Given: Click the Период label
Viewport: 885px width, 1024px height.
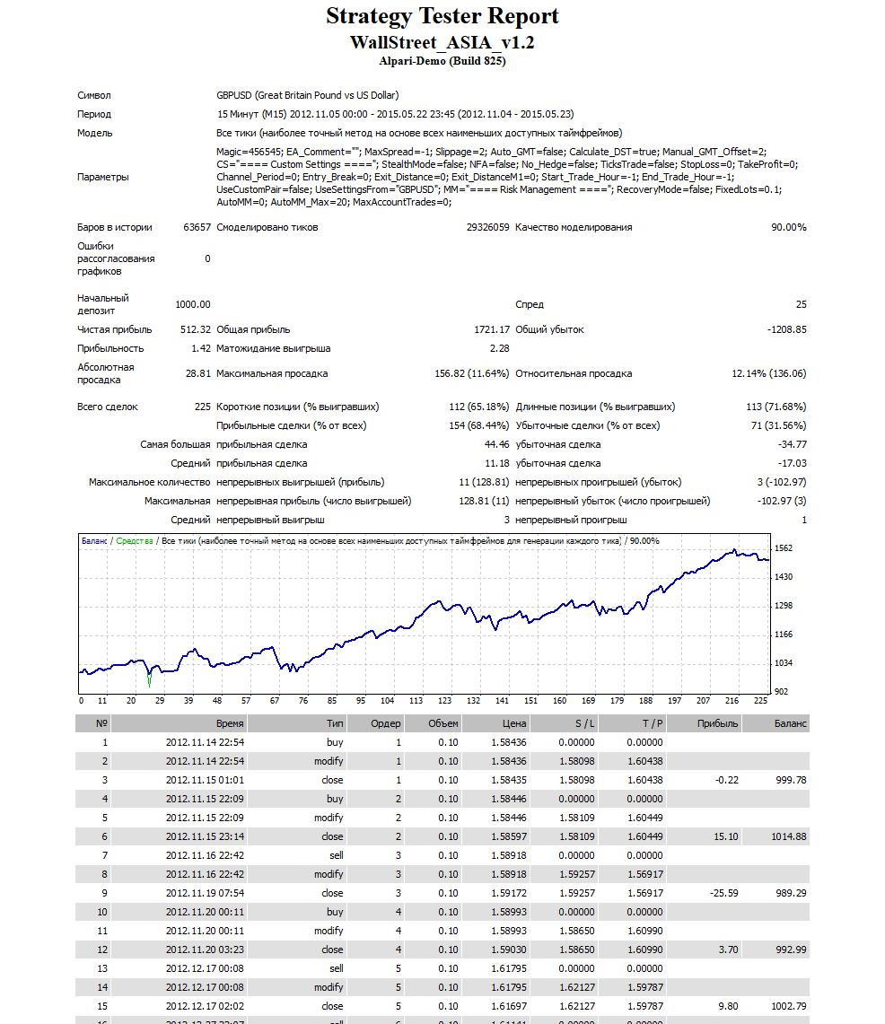Looking at the screenshot, I should pos(94,114).
